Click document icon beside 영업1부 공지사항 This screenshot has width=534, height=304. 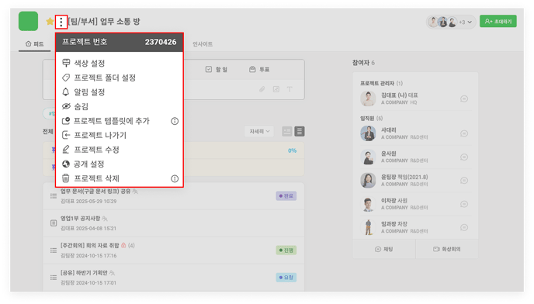pos(54,223)
